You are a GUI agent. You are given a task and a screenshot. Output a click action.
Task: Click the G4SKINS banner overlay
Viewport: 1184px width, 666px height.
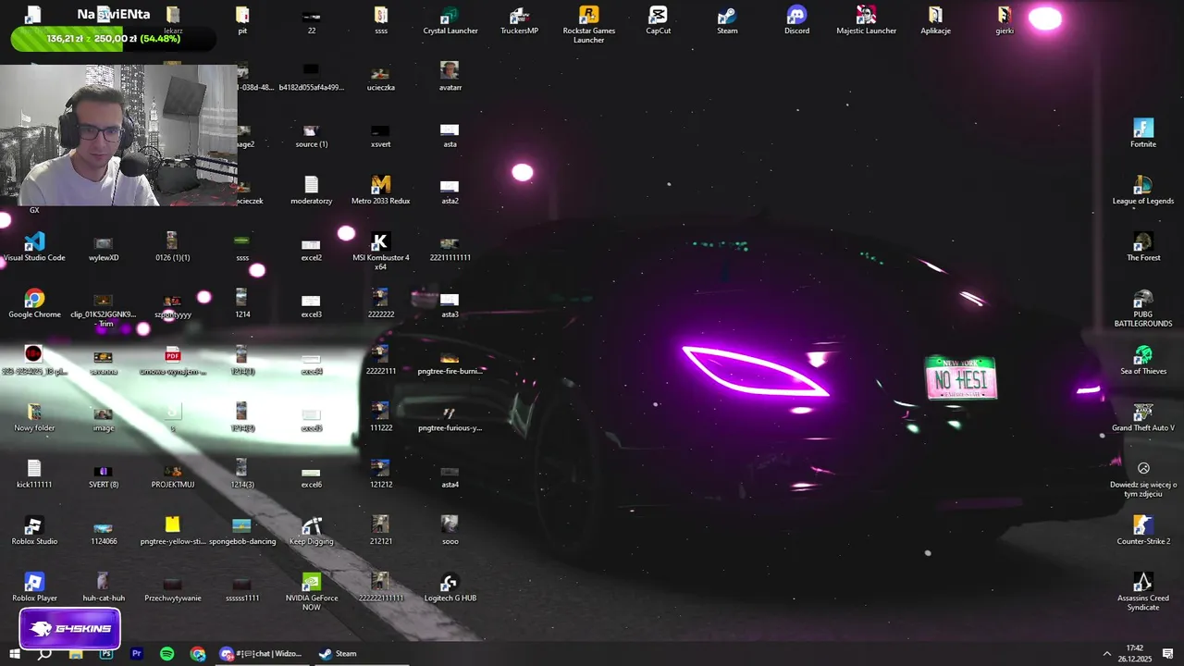70,628
